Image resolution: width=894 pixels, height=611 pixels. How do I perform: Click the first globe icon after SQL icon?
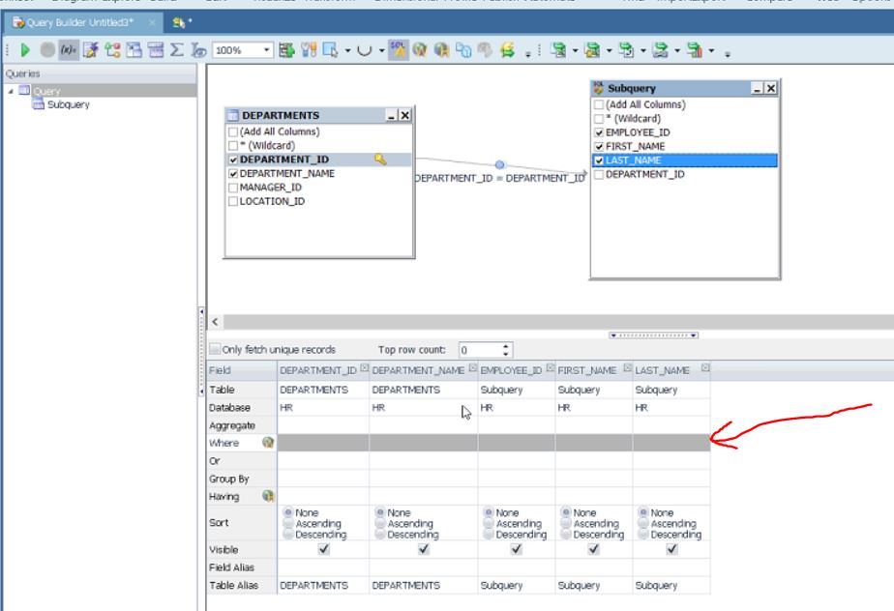coord(420,50)
